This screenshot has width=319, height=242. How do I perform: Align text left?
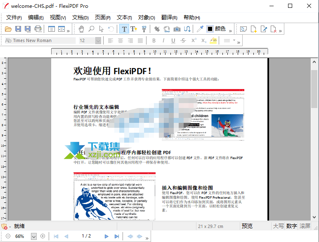[111, 41]
